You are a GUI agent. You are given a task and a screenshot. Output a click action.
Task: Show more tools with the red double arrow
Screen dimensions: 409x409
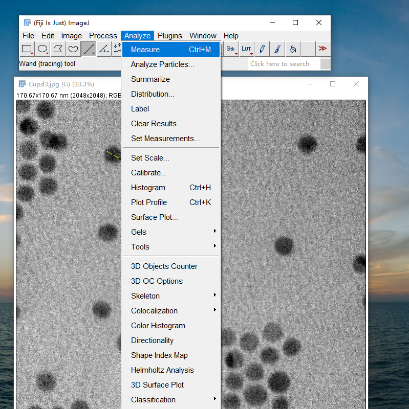click(322, 49)
